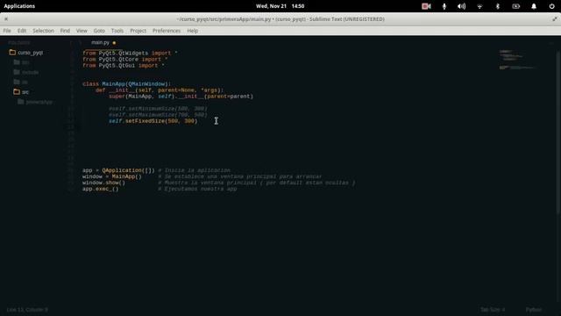This screenshot has height=316, width=561.
Task: Click the app.exec_() code line
Action: coord(100,189)
